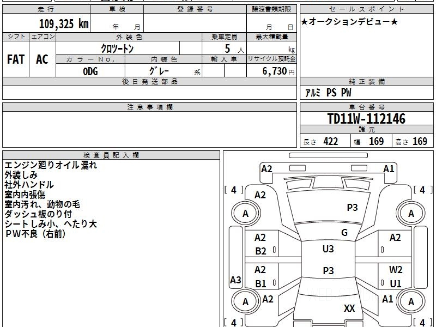Select chassis number TD11W-112146
Screen dimensions: 436x327
(367, 119)
